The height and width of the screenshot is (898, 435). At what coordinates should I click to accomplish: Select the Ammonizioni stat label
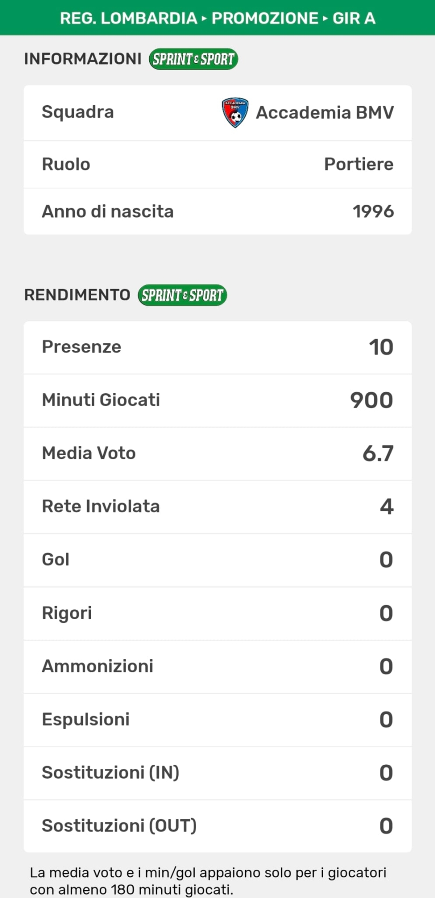pyautogui.click(x=98, y=666)
